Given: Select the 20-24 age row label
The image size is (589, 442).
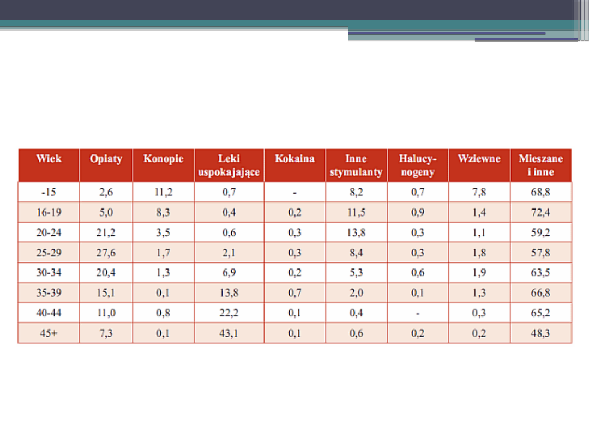Looking at the screenshot, I should [x=49, y=233].
